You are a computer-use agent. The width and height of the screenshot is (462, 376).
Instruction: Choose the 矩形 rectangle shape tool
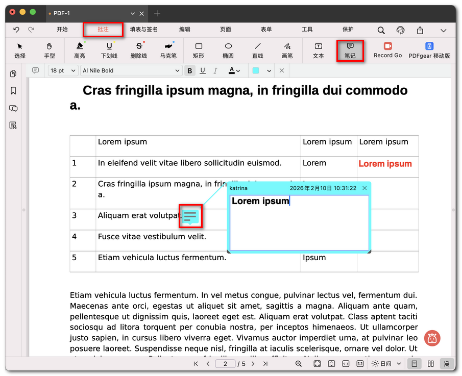[x=199, y=50]
